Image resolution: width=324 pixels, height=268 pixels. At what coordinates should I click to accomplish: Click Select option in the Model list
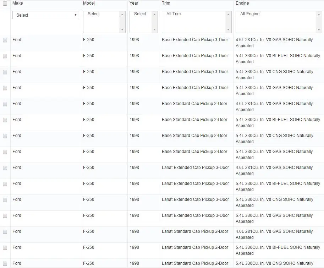click(x=93, y=14)
